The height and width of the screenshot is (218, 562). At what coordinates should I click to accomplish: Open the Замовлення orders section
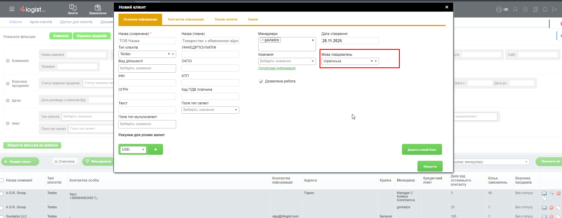pos(98,9)
